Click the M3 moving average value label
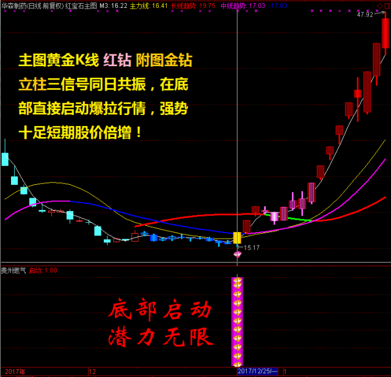 tap(114, 6)
